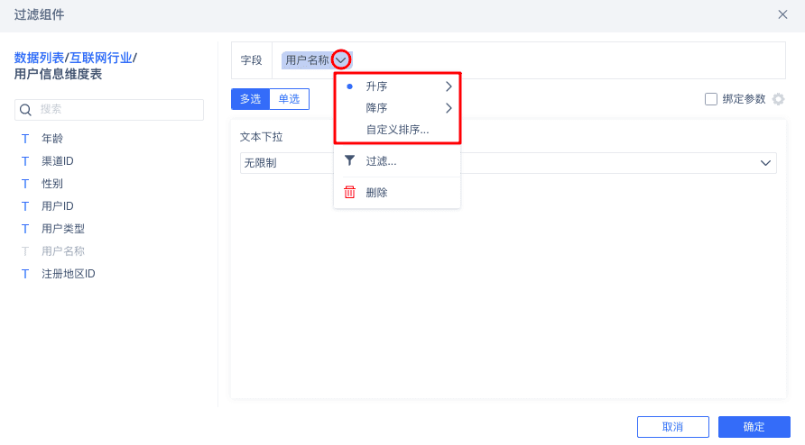Switch to 多选 mode
The image size is (805, 445).
click(250, 99)
